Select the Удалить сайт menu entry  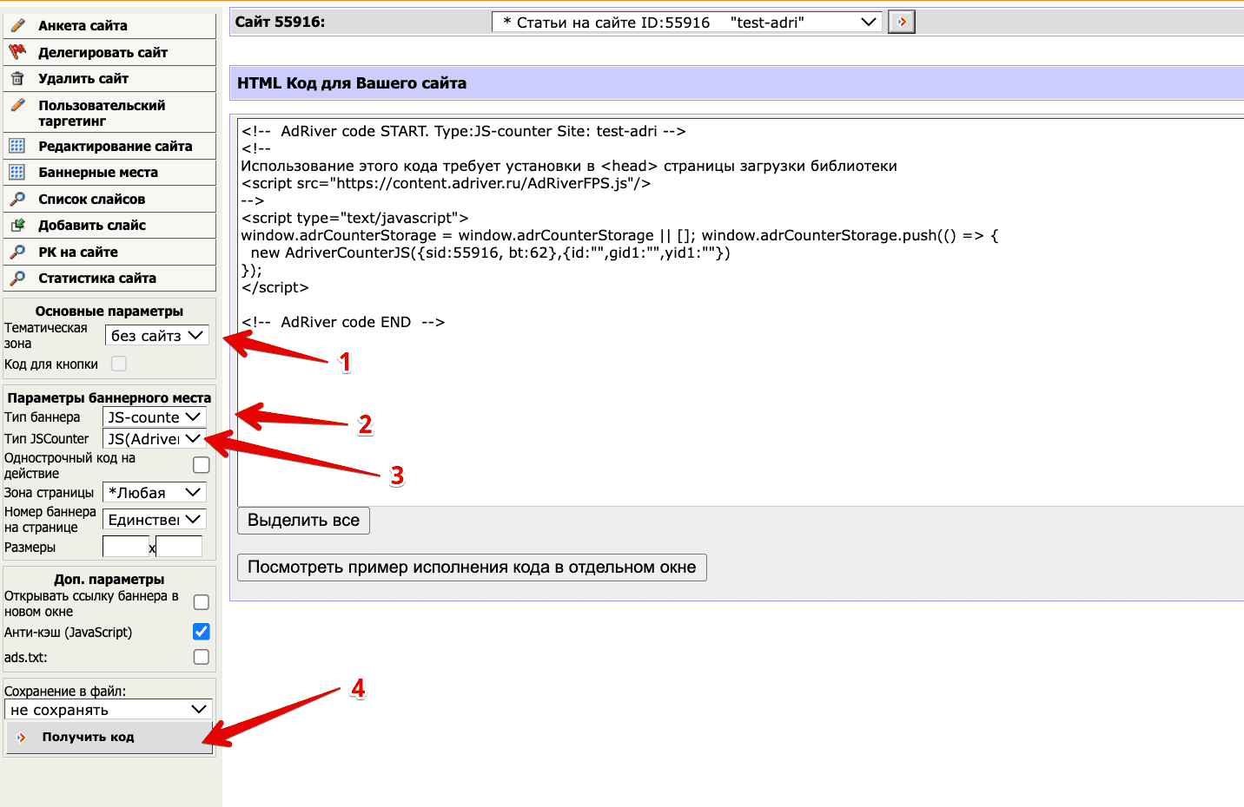pos(109,78)
